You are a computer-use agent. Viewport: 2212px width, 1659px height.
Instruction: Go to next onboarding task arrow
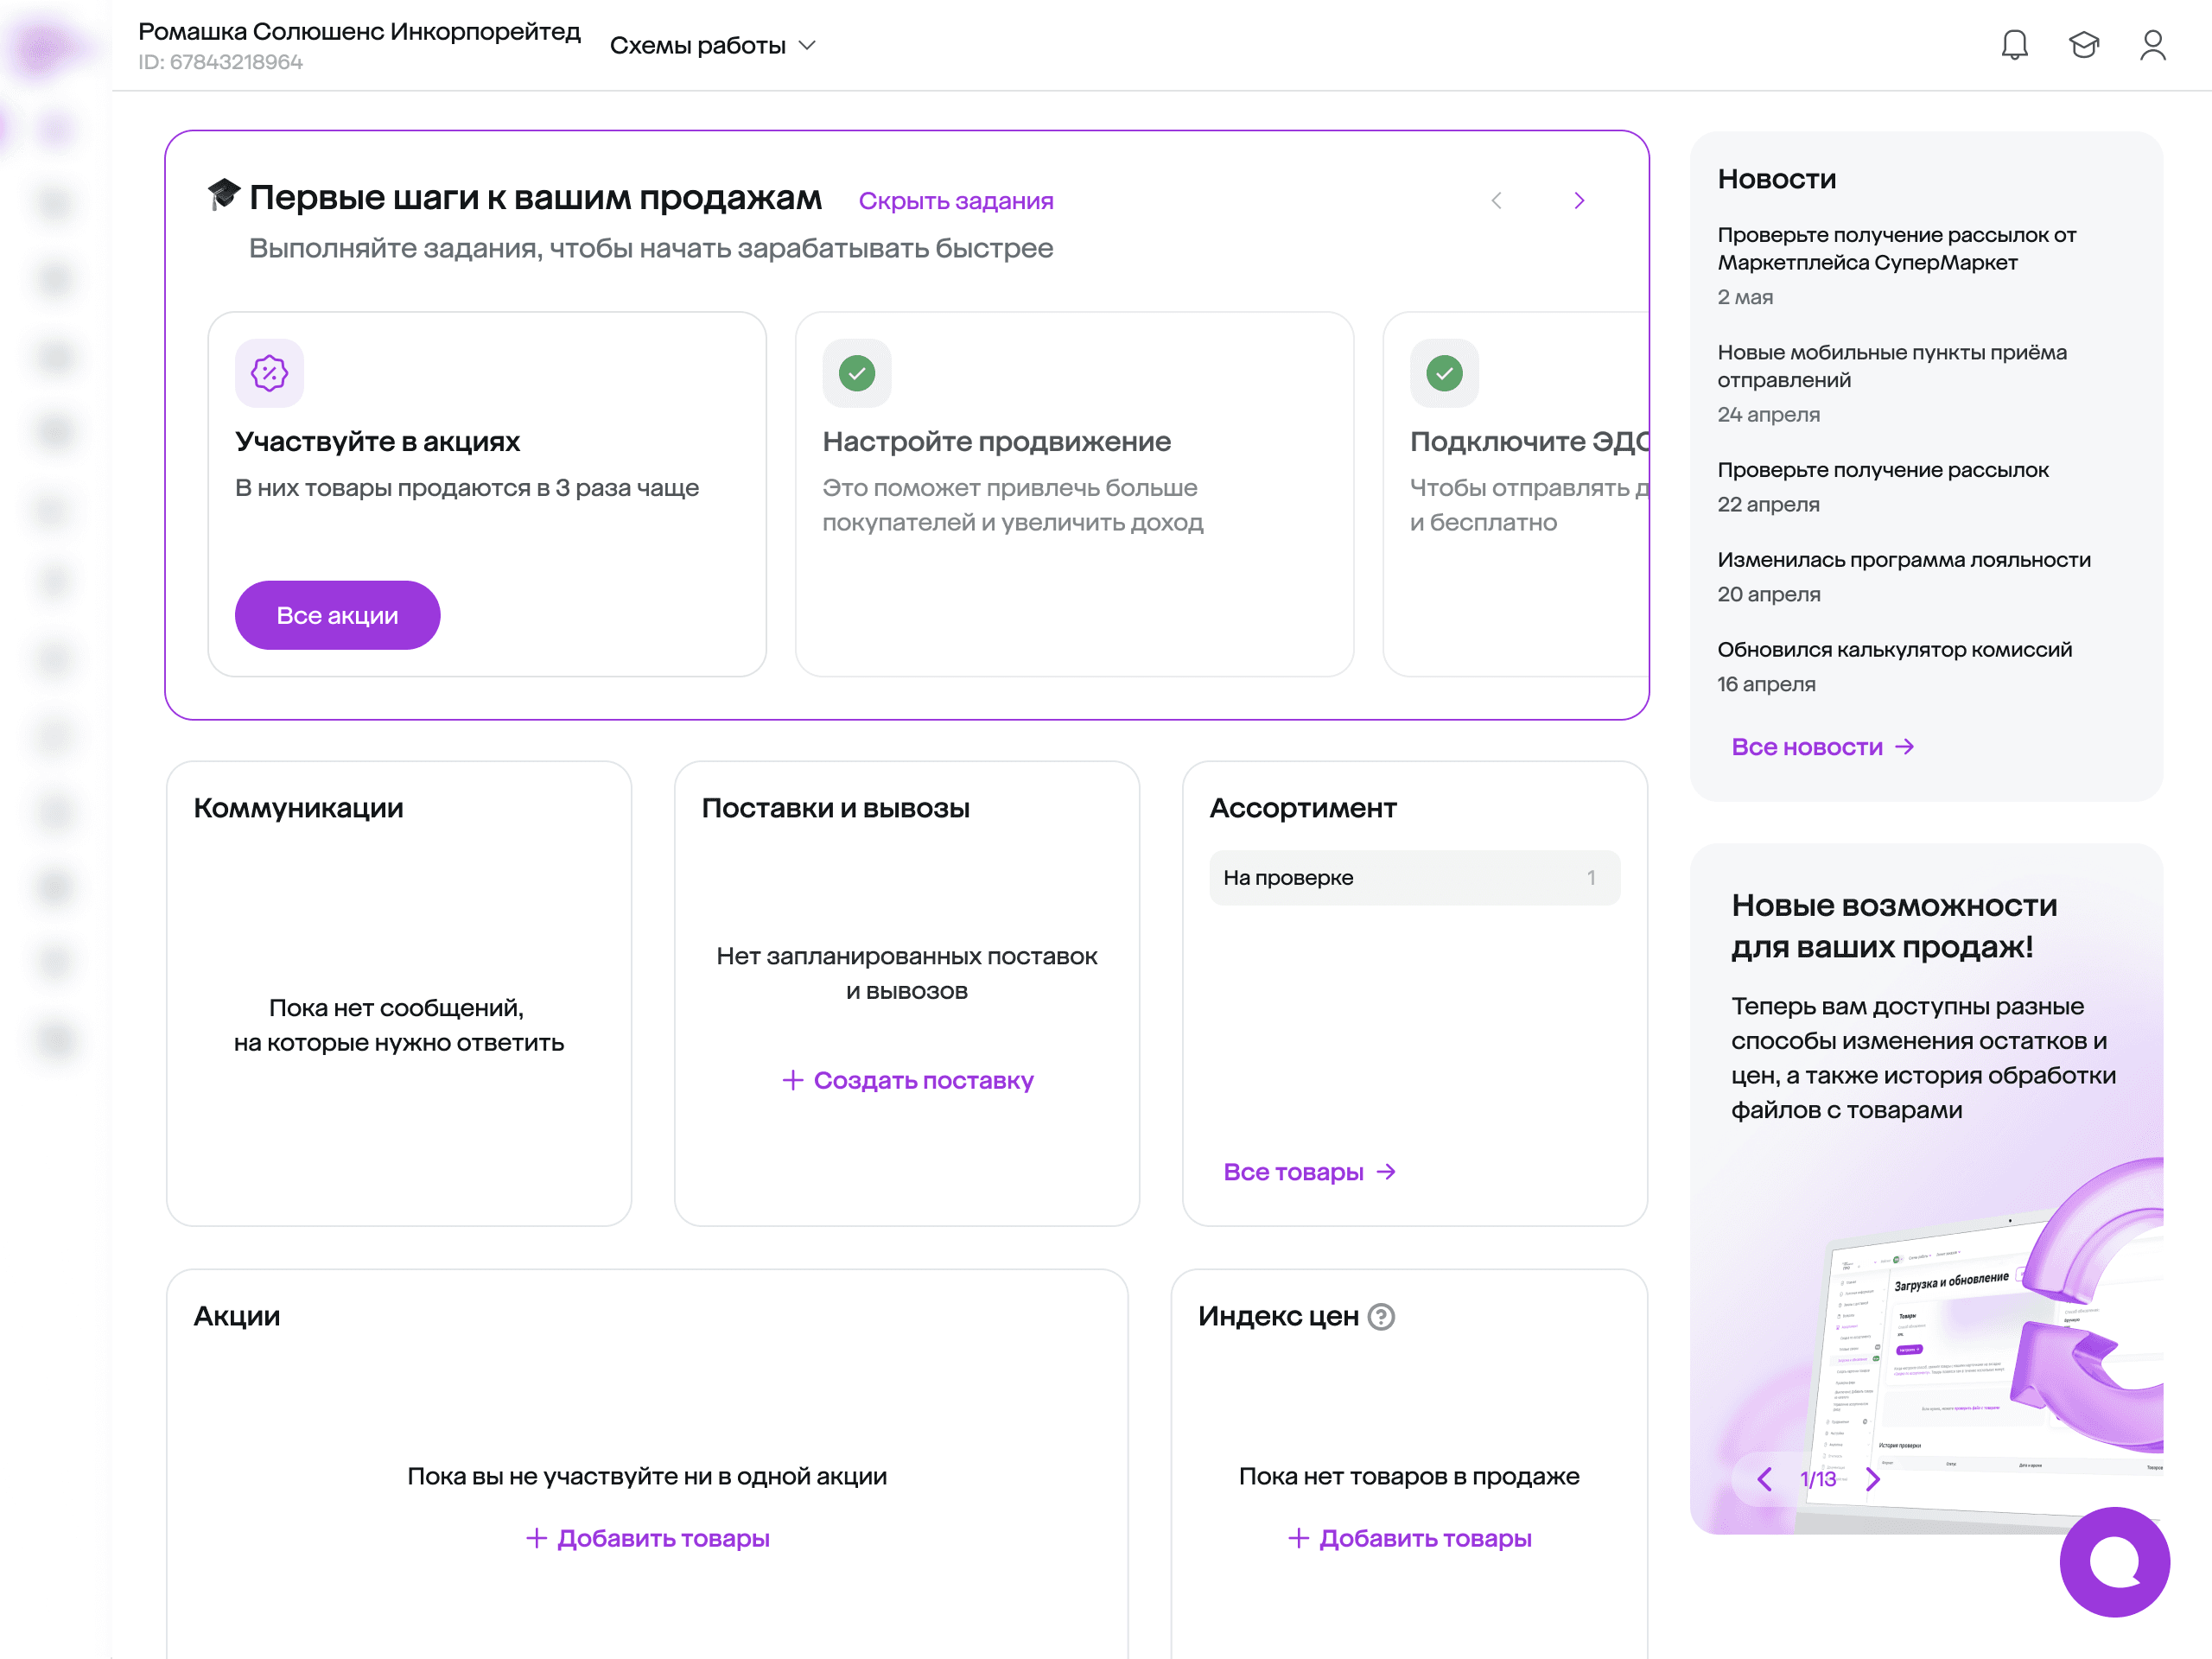[1579, 201]
